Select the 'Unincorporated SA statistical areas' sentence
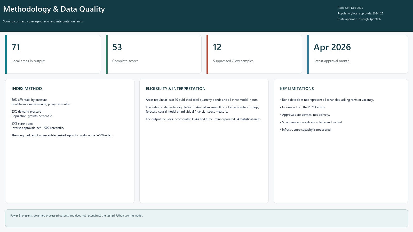 tap(203, 119)
